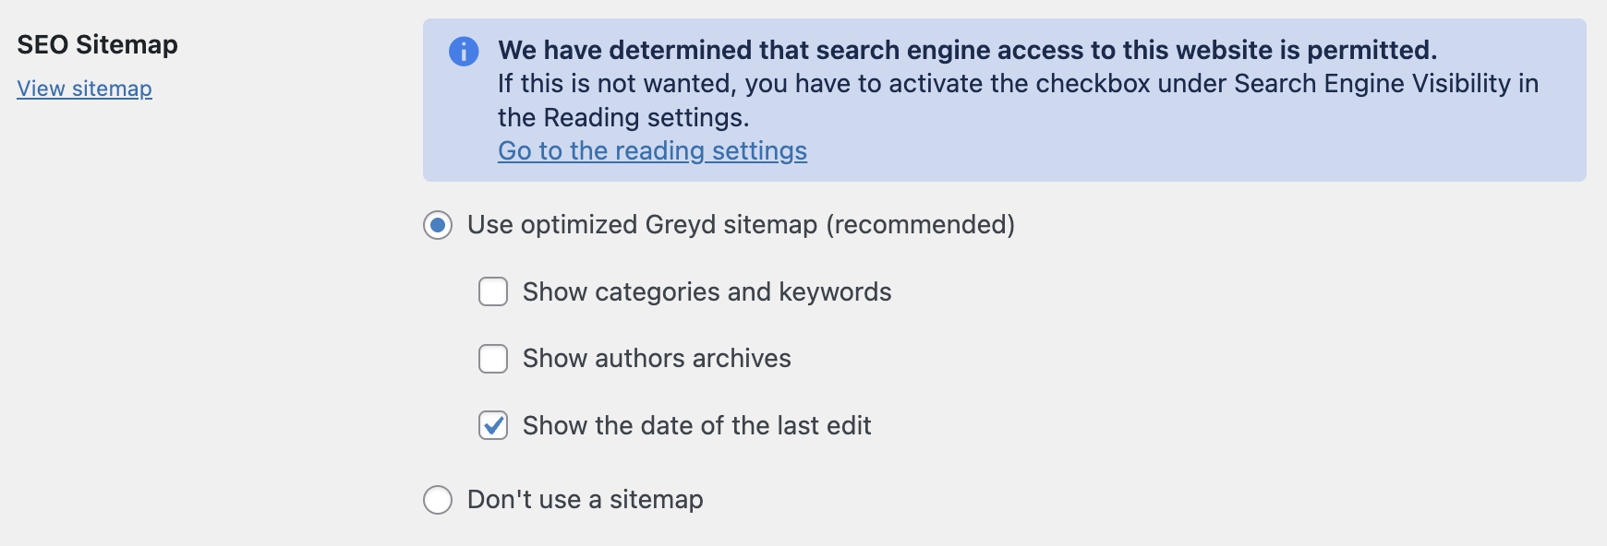This screenshot has width=1607, height=546.
Task: Turn off sitemap with the second radio option
Action: pos(437,500)
